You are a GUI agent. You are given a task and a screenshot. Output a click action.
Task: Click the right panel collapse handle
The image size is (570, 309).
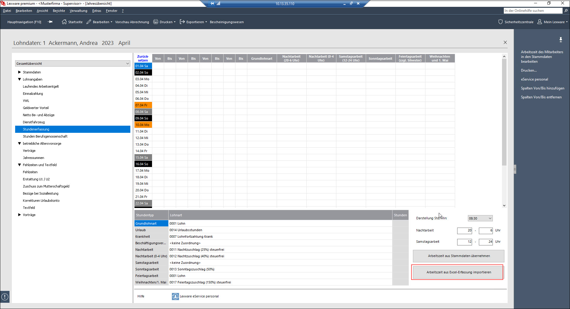[x=515, y=169]
